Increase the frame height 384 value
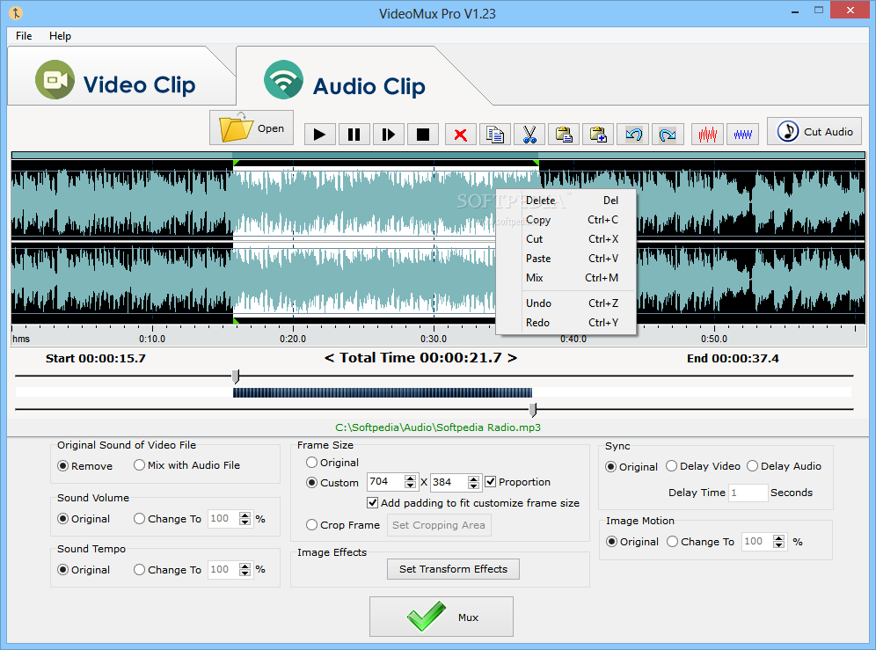876x650 pixels. pos(474,478)
